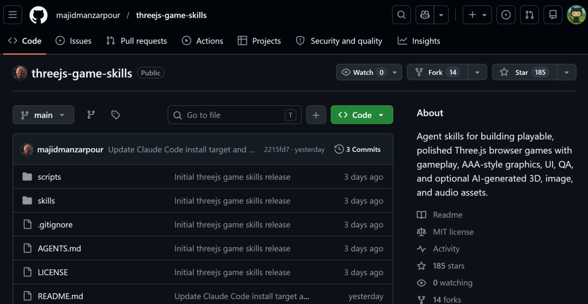Click the AGENTS.md file icon

[x=27, y=248]
